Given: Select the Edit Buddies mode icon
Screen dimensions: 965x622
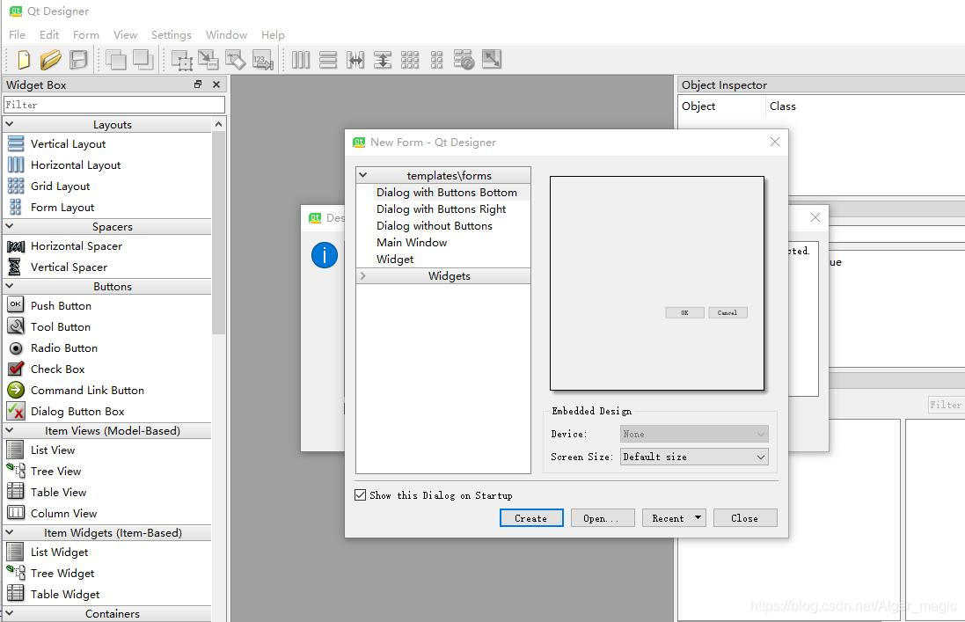Looking at the screenshot, I should [x=236, y=60].
